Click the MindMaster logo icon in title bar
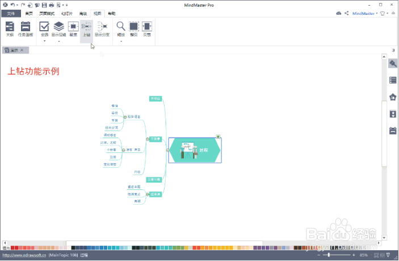The width and height of the screenshot is (399, 261). coord(5,5)
